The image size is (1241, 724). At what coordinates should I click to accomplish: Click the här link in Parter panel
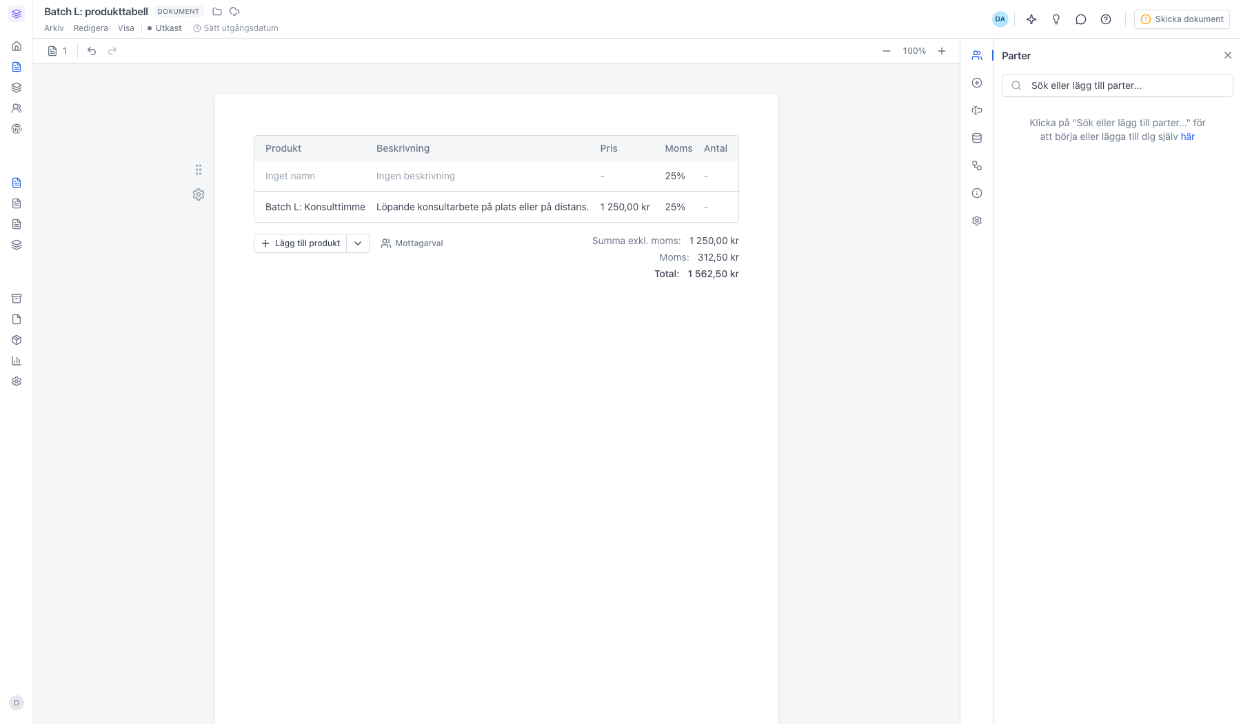coord(1187,137)
